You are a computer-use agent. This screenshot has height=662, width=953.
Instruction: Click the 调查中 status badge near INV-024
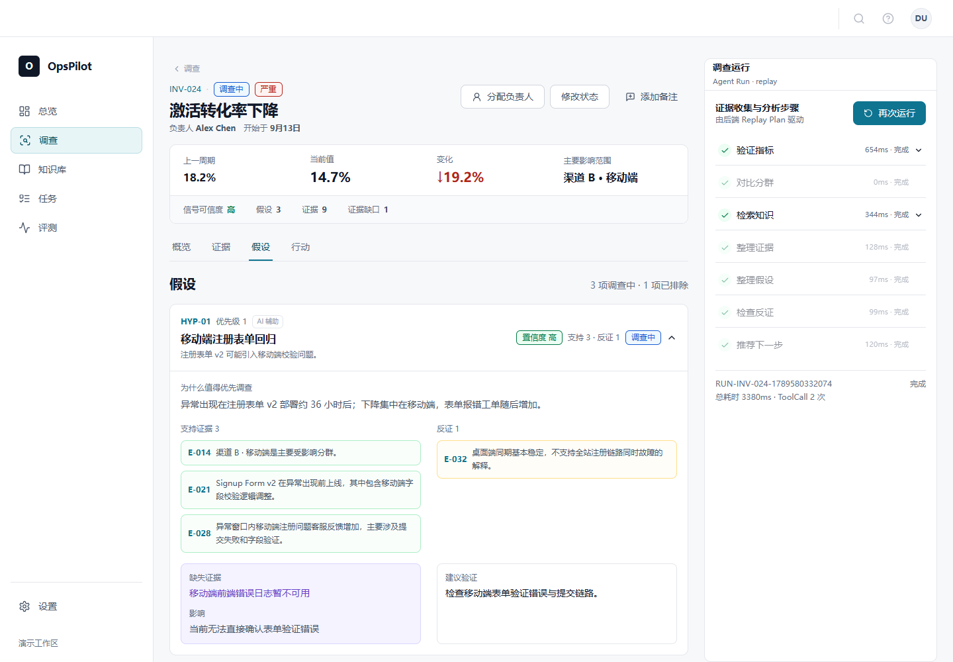[x=232, y=89]
